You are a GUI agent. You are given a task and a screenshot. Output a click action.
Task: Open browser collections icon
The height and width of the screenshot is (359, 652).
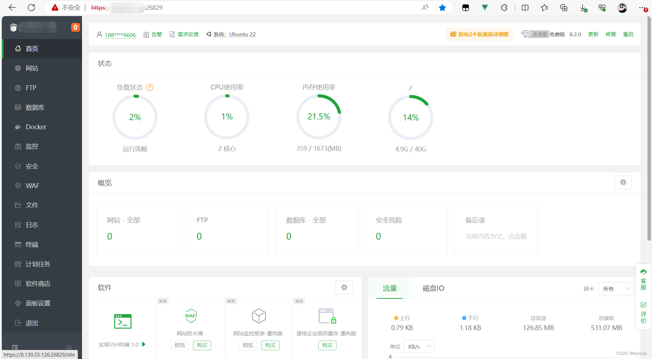[x=564, y=8]
